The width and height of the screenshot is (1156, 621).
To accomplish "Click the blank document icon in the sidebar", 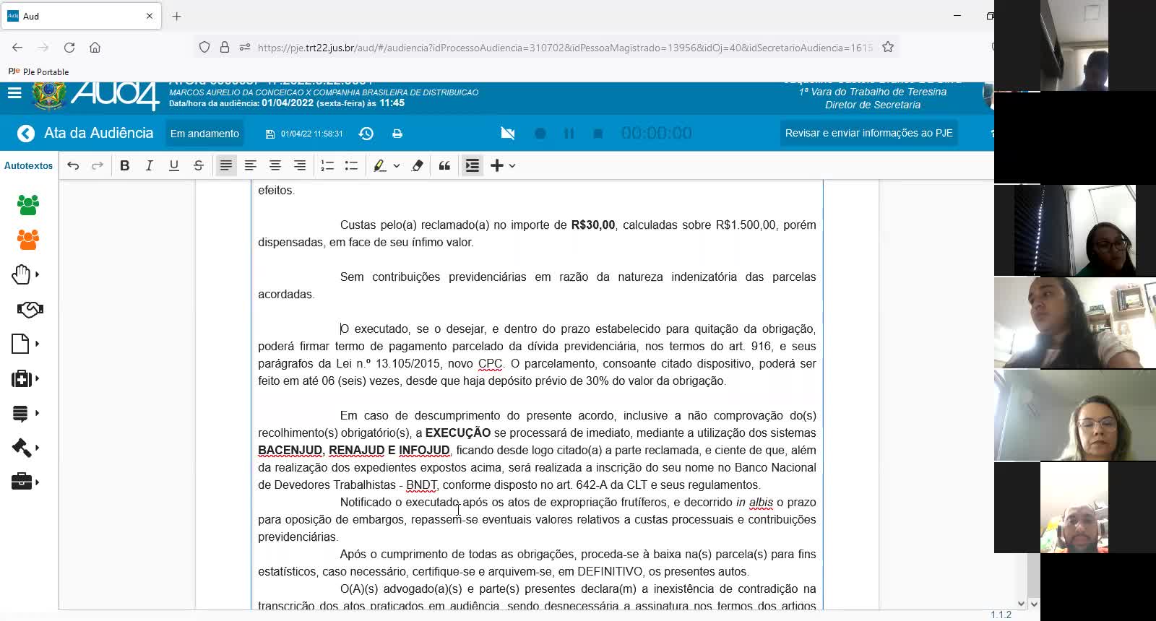I will (x=20, y=344).
